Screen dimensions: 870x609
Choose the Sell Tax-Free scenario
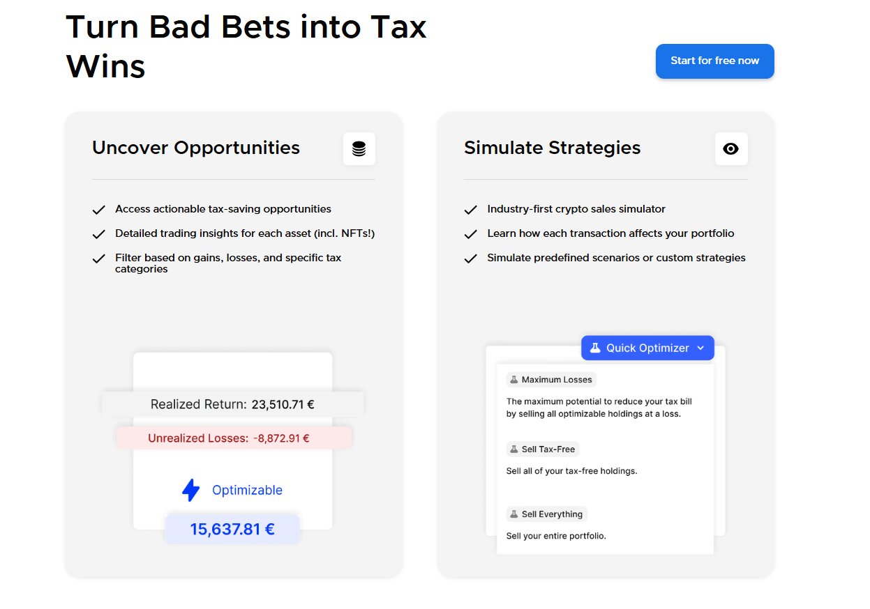pyautogui.click(x=548, y=449)
